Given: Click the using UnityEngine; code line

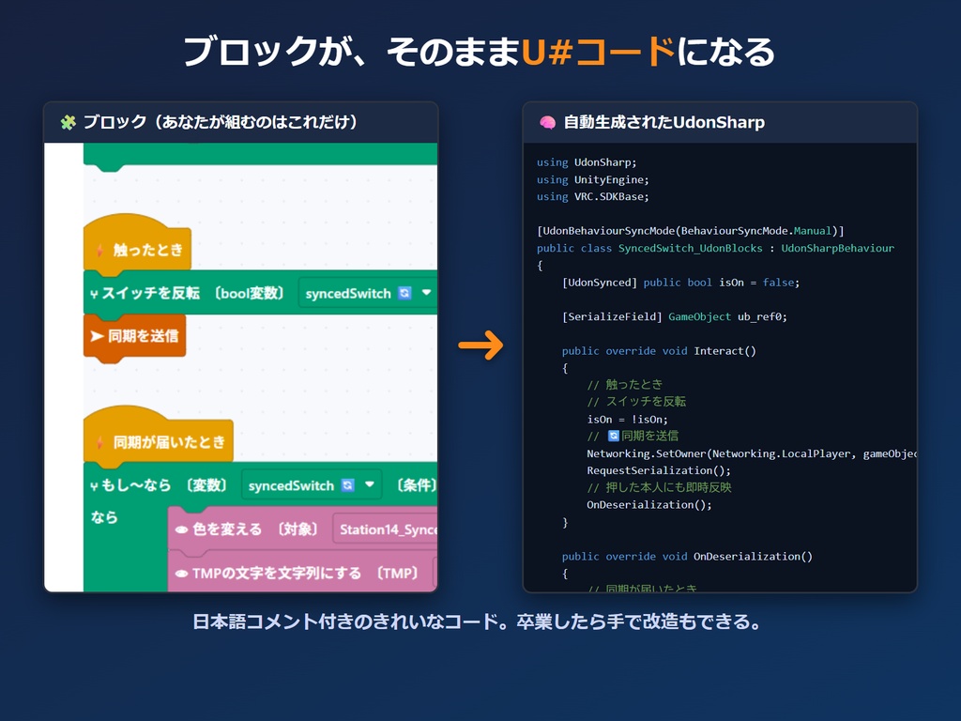Looking at the screenshot, I should [593, 179].
